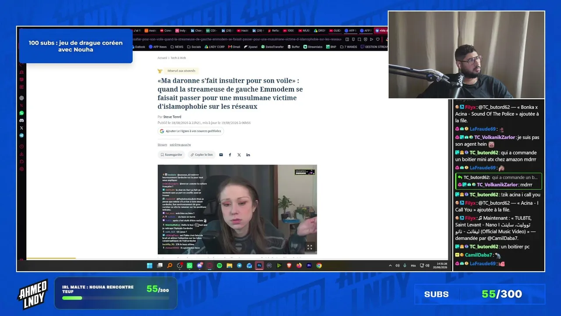The image size is (561, 316).
Task: Share the article by email
Action: click(x=221, y=155)
